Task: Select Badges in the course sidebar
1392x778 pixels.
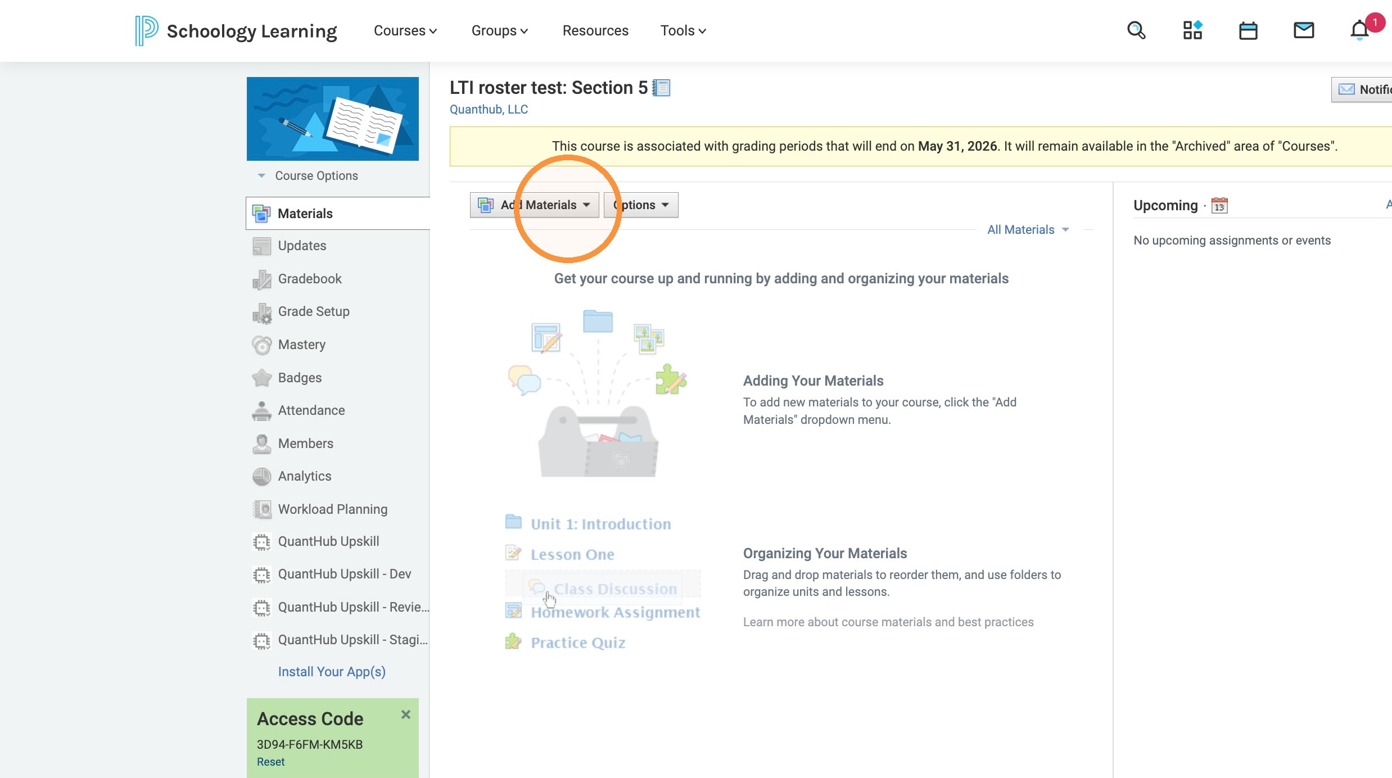Action: coord(300,378)
